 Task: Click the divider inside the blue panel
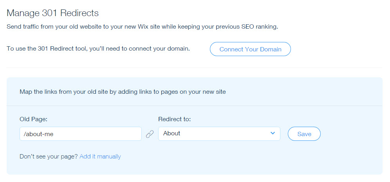tap(194, 106)
